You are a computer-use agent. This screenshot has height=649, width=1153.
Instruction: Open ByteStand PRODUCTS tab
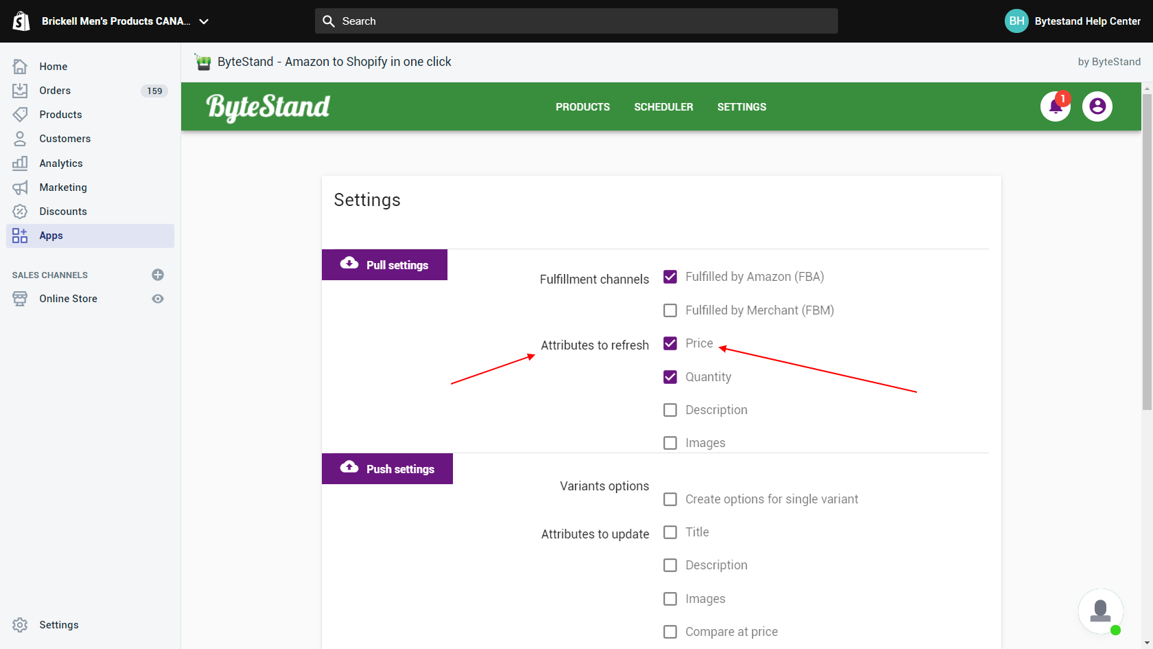583,107
